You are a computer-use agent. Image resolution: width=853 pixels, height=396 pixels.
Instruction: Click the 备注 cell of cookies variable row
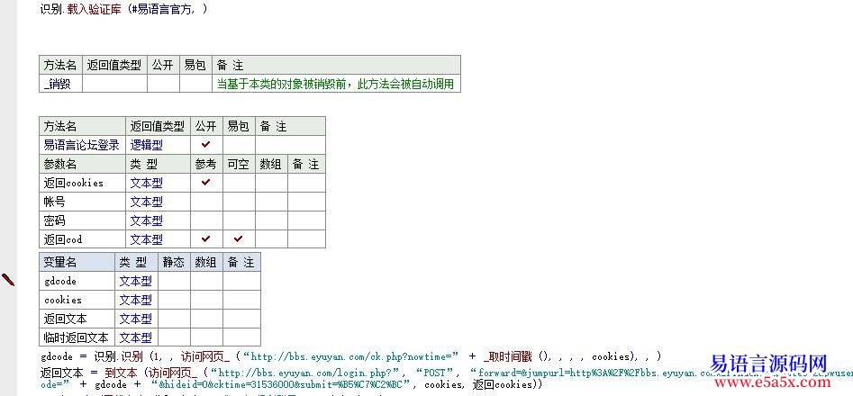pyautogui.click(x=241, y=300)
